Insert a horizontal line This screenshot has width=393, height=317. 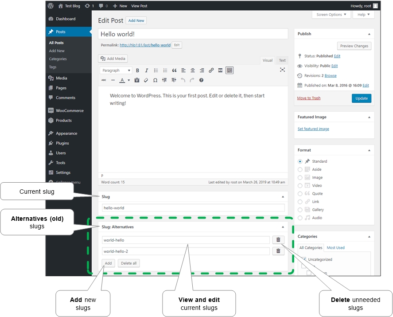coord(113,80)
